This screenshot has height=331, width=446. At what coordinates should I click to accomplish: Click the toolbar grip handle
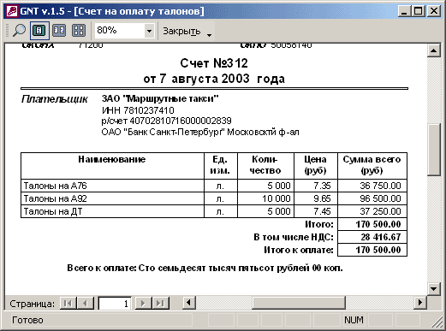point(8,30)
